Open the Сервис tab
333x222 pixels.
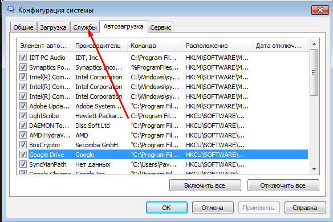tap(161, 27)
